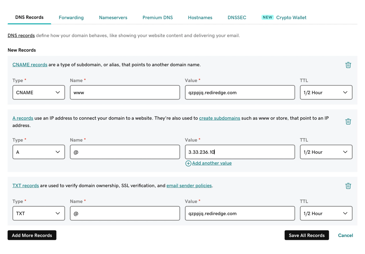
Task: Open the DNS records help link
Action: [21, 36]
